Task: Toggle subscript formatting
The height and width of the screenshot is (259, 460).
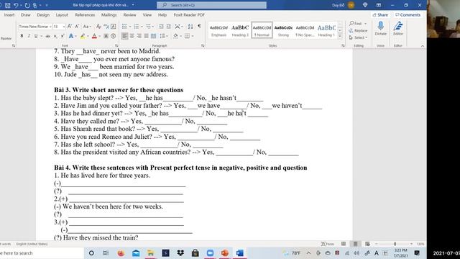Action: (55, 36)
